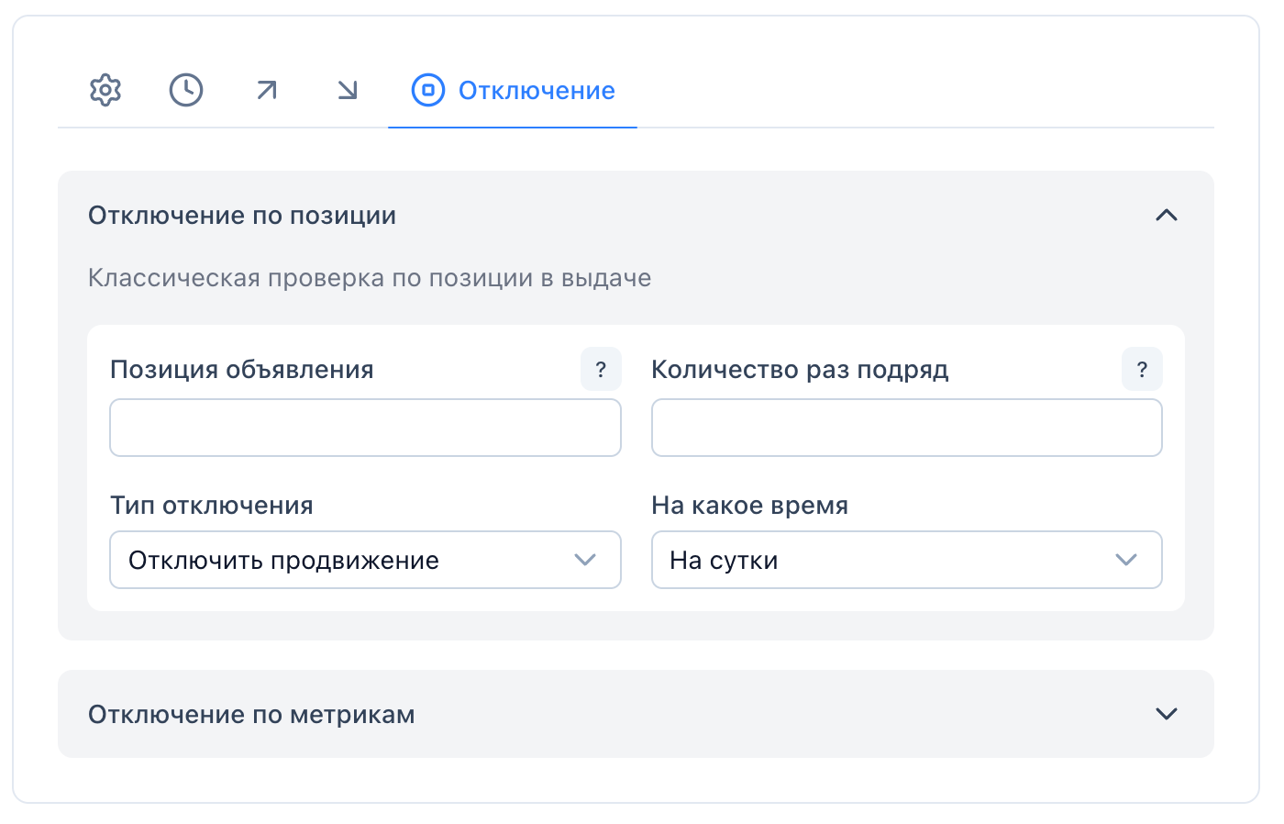The width and height of the screenshot is (1284, 824).
Task: Collapse section using chevron-up arrow
Action: point(1166,216)
